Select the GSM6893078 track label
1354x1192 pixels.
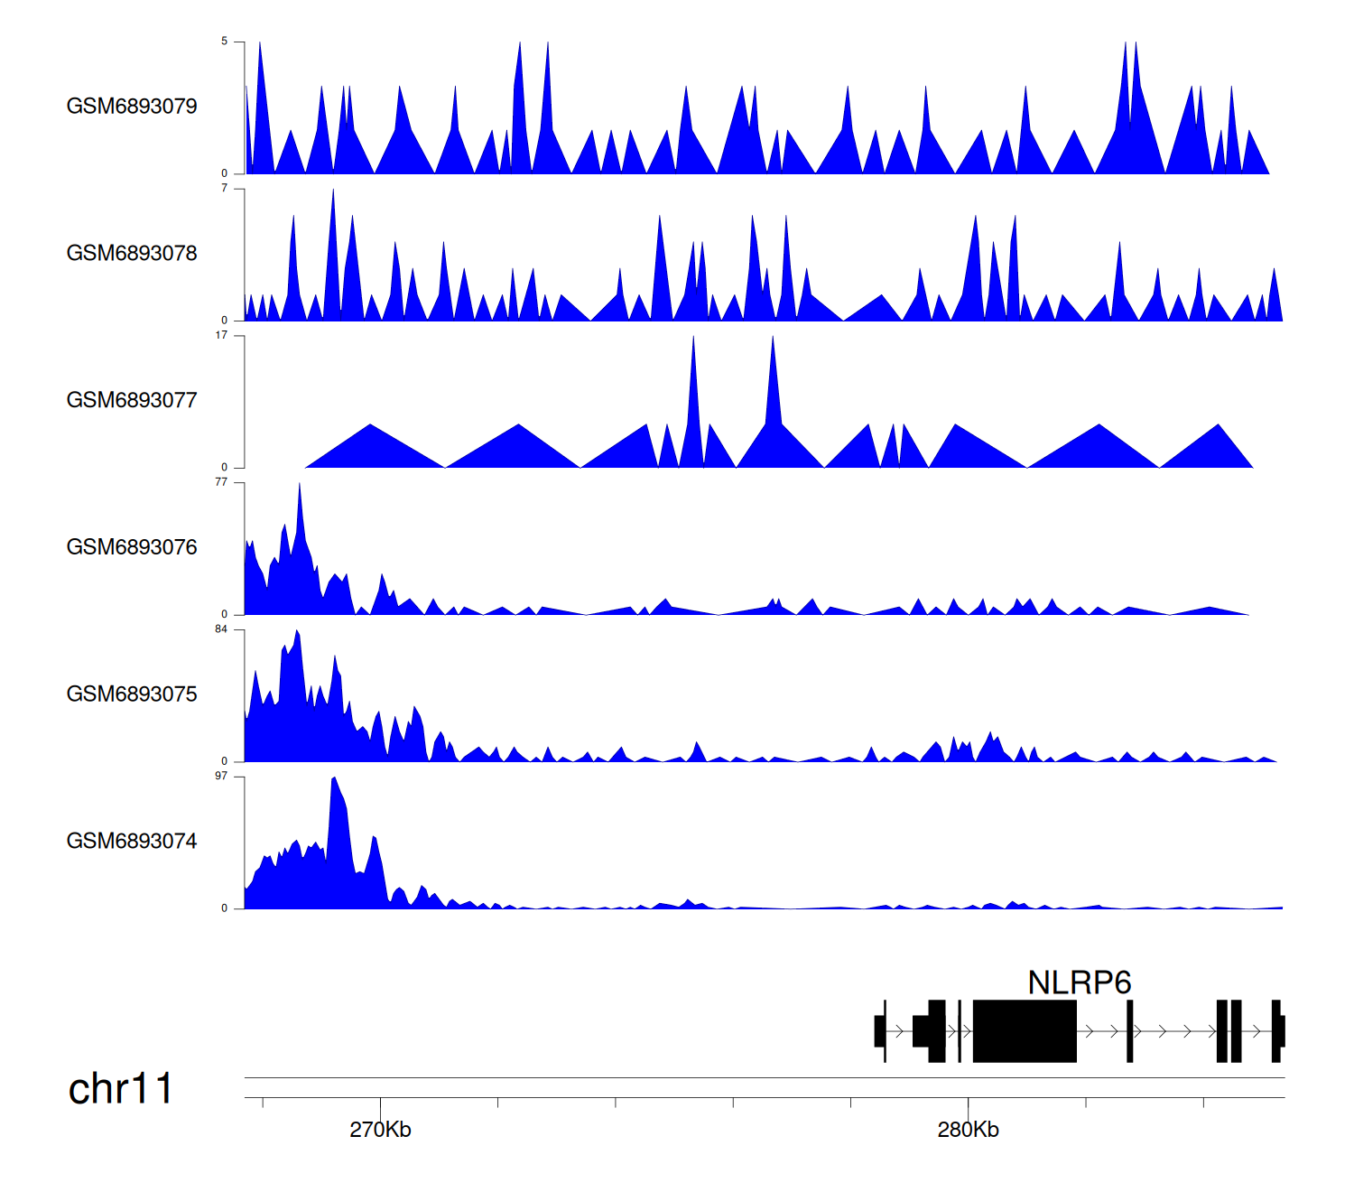[132, 254]
